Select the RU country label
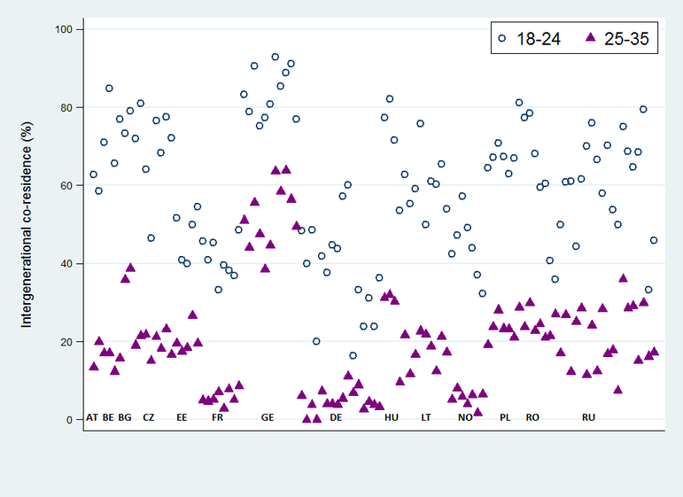The width and height of the screenshot is (683, 497). (x=588, y=417)
